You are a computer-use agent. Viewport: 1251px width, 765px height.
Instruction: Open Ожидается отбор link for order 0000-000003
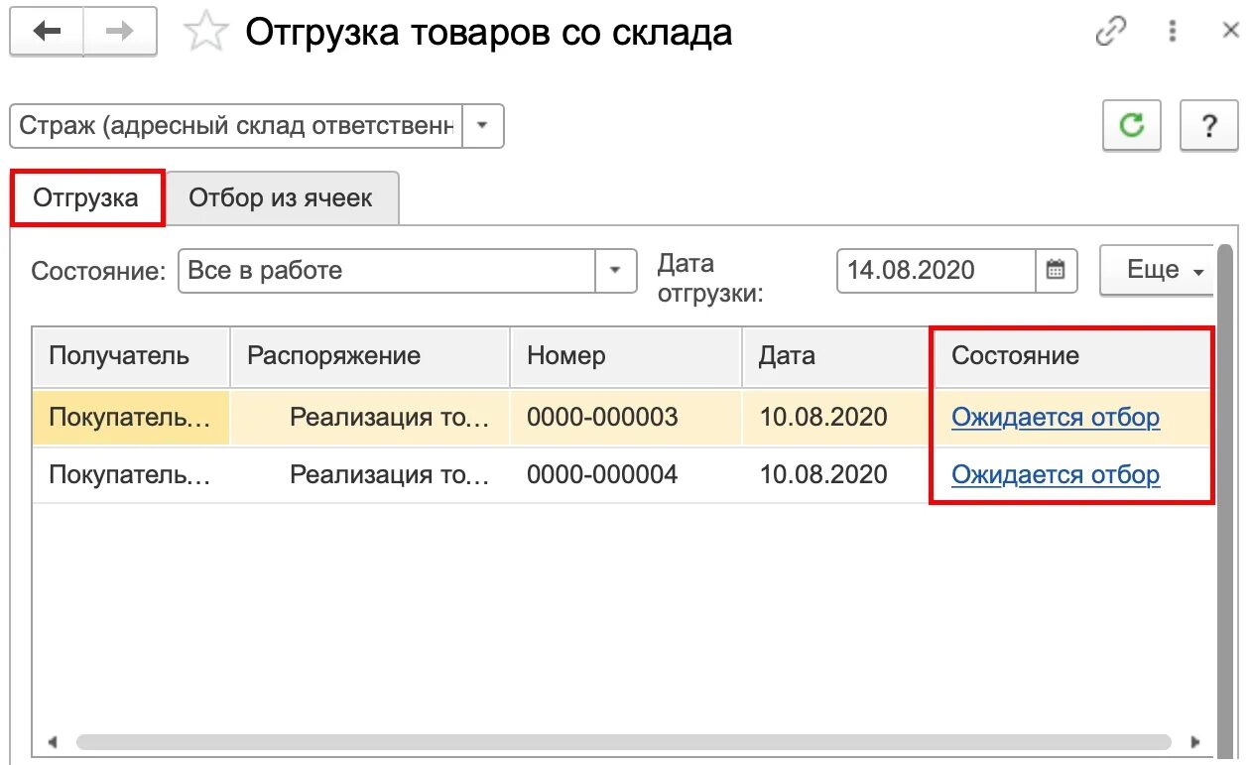click(x=1055, y=417)
